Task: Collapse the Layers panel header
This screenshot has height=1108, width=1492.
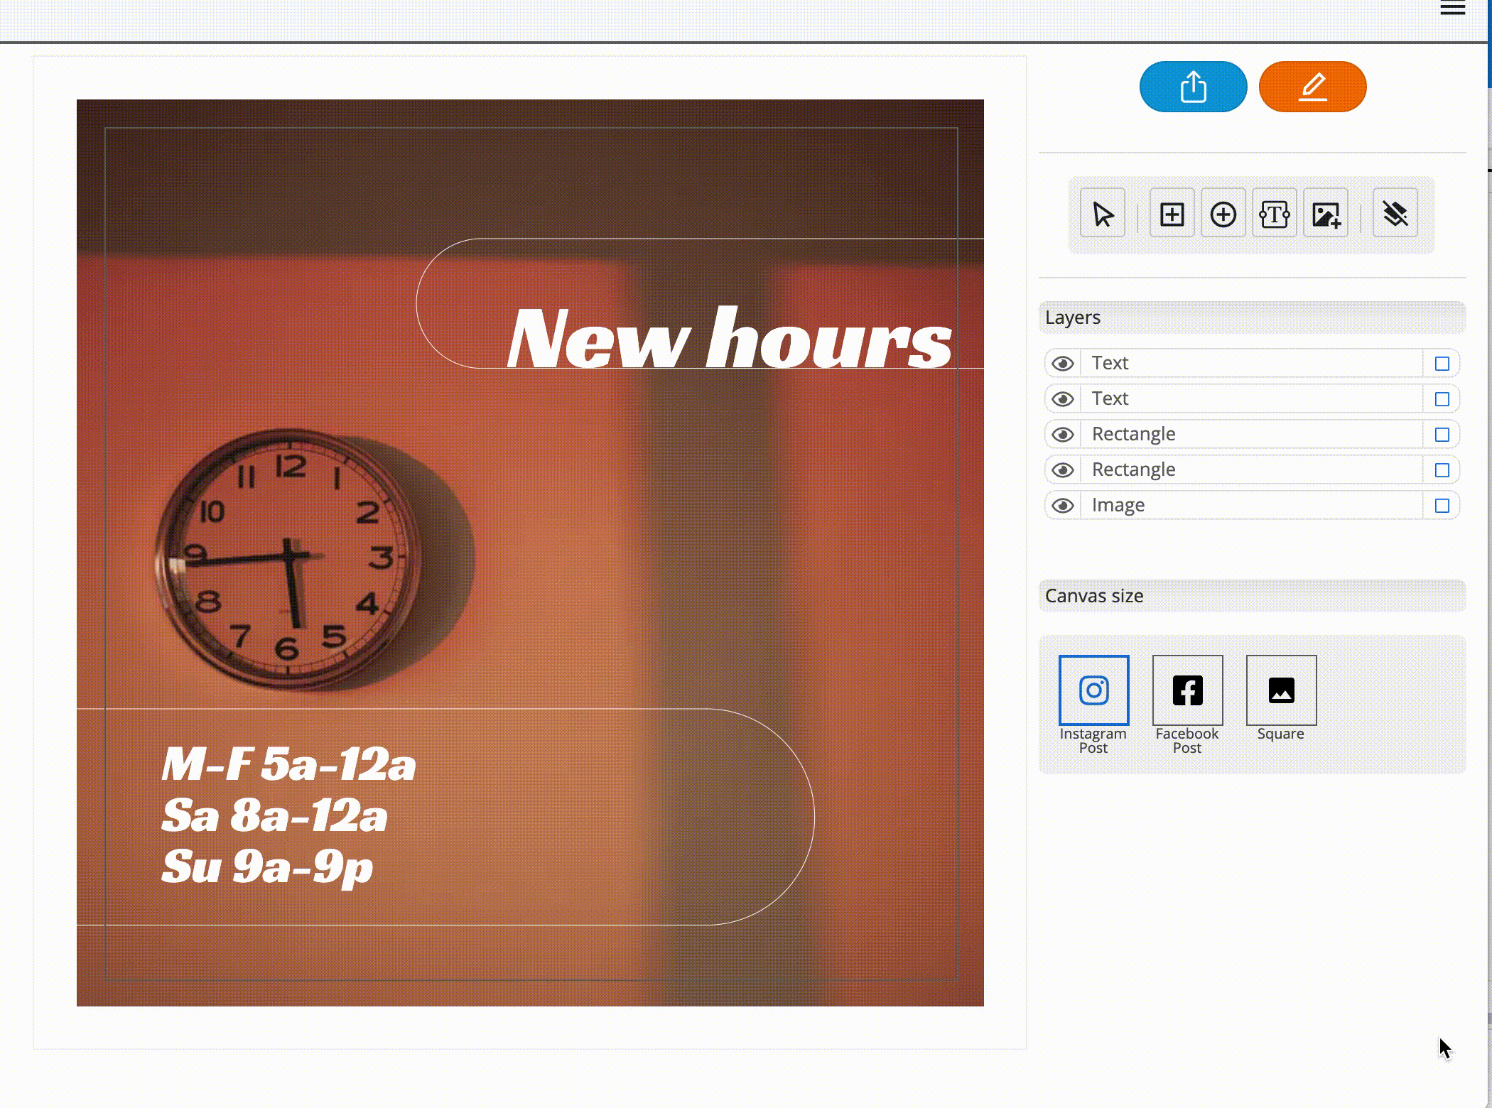Action: (1251, 317)
